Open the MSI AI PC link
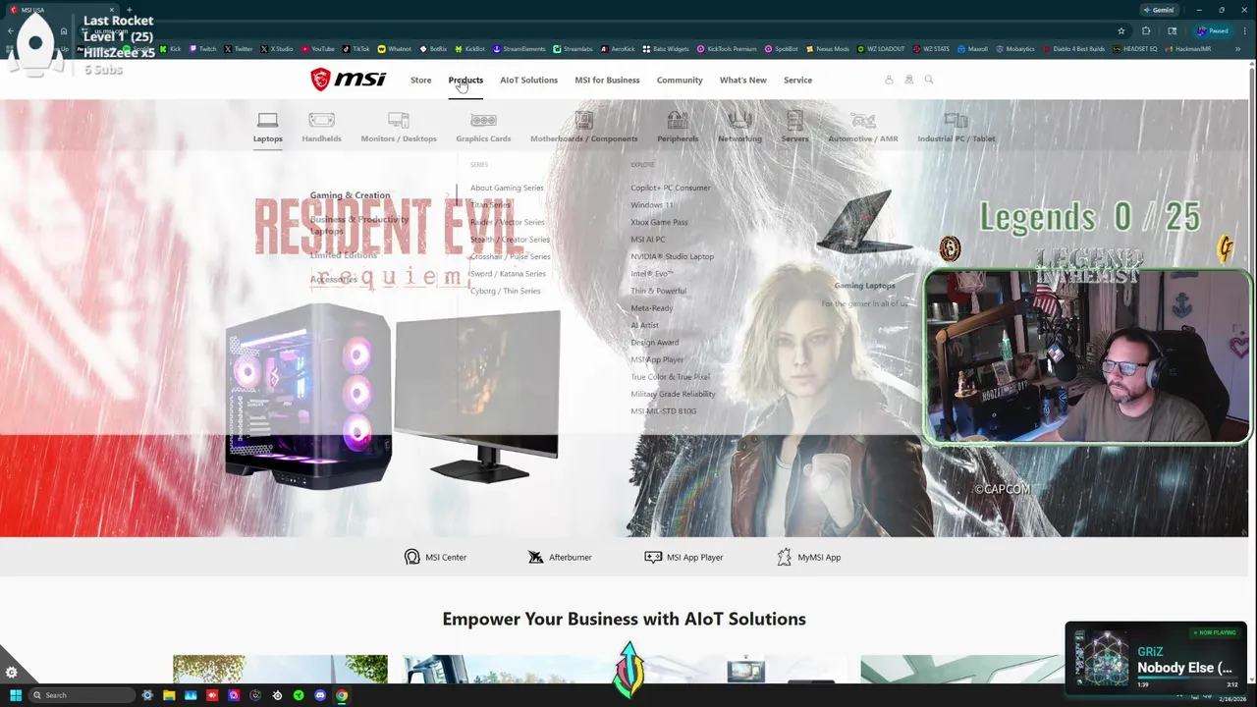This screenshot has height=707, width=1257. (x=647, y=240)
